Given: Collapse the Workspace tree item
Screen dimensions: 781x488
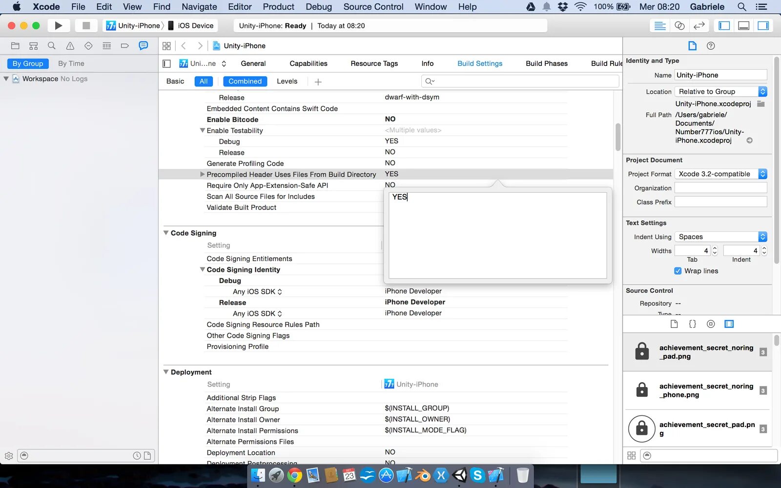Looking at the screenshot, I should 6,79.
